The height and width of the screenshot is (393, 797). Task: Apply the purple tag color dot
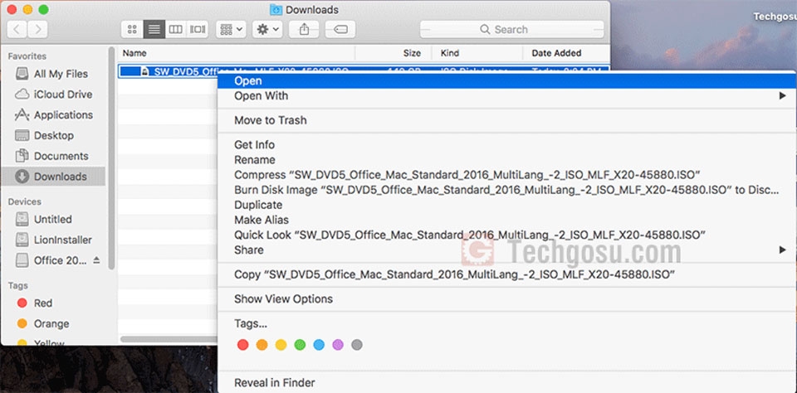point(338,345)
